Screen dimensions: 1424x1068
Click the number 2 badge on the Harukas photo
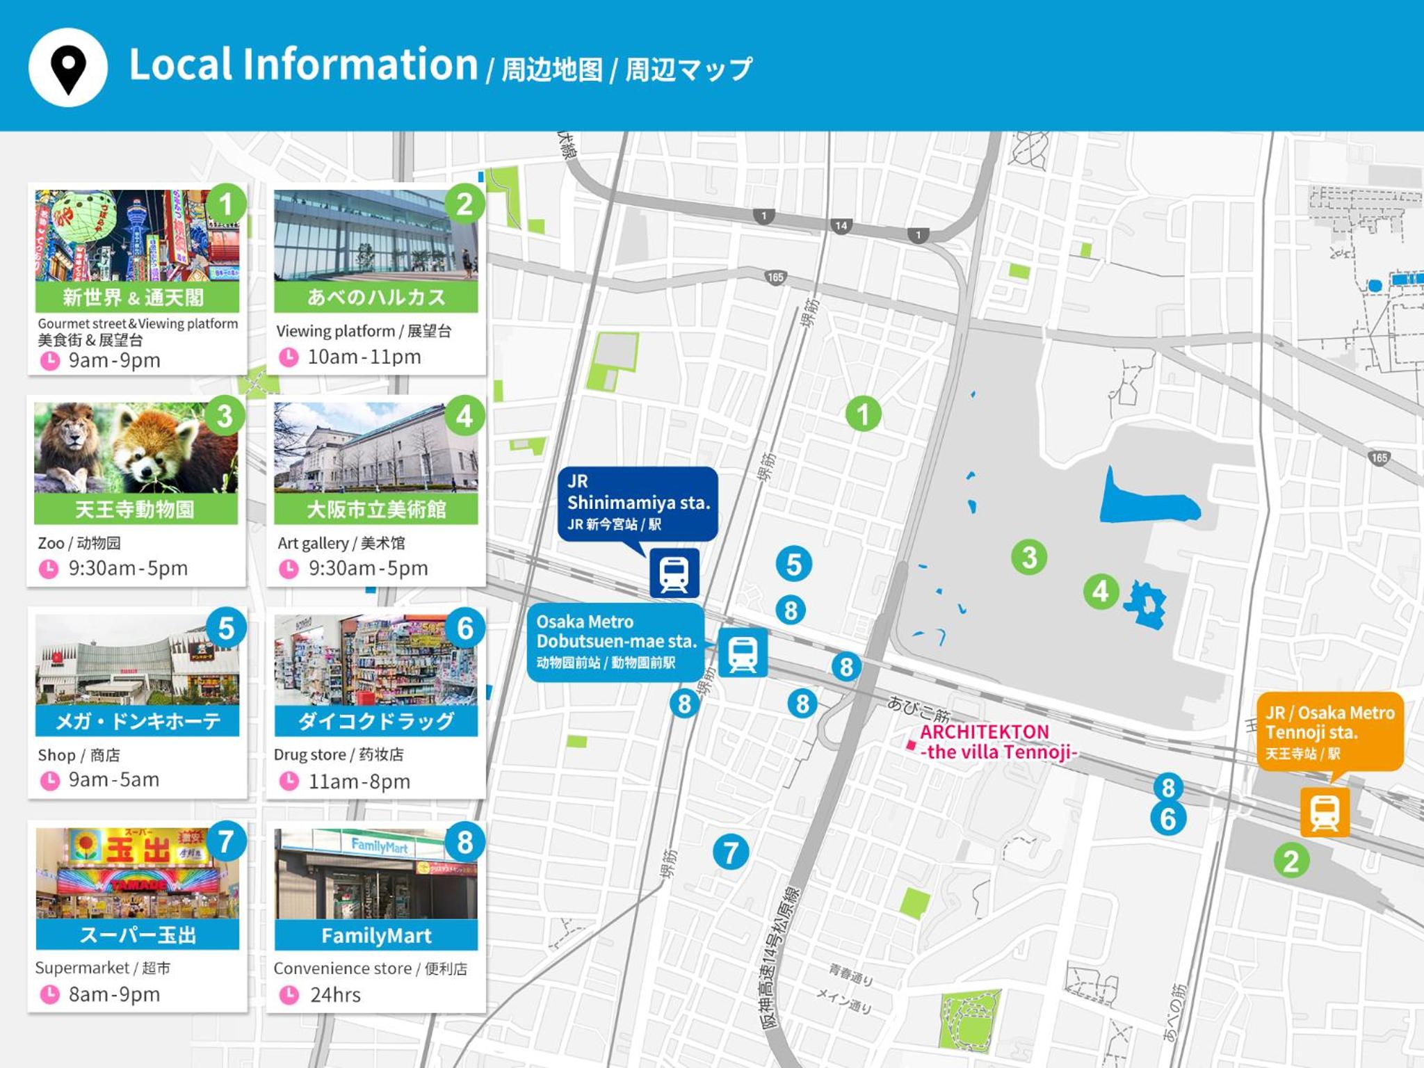[464, 204]
